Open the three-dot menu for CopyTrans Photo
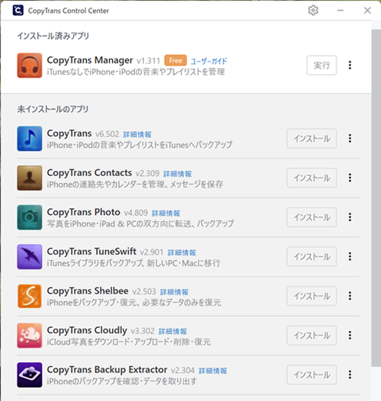This screenshot has width=381, height=401. pos(350,217)
